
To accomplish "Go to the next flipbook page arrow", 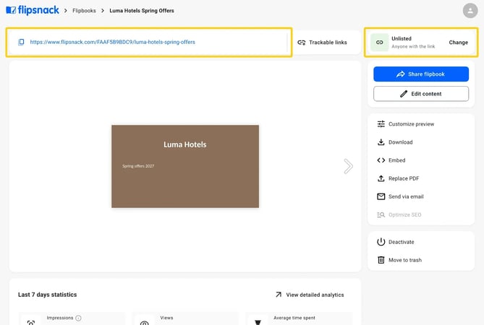I will [348, 166].
